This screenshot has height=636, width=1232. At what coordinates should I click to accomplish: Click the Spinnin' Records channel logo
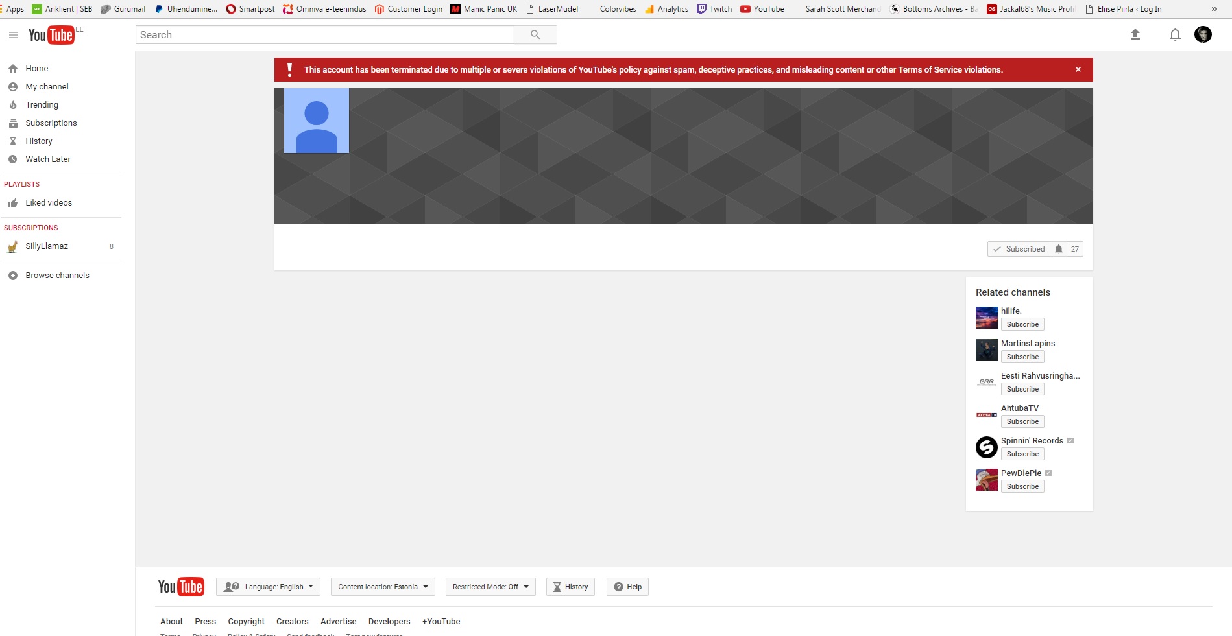(x=987, y=447)
